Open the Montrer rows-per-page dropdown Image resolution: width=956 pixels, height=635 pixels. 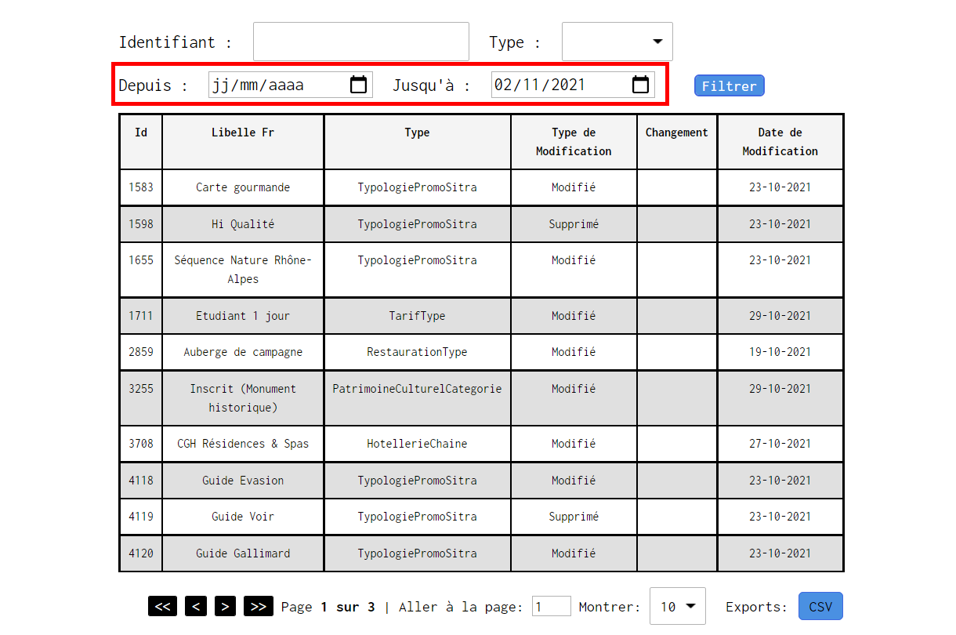(x=678, y=606)
